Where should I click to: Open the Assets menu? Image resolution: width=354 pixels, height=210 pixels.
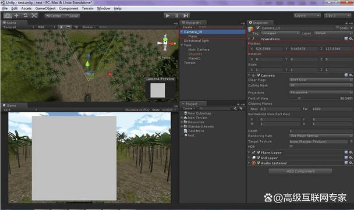pyautogui.click(x=26, y=8)
